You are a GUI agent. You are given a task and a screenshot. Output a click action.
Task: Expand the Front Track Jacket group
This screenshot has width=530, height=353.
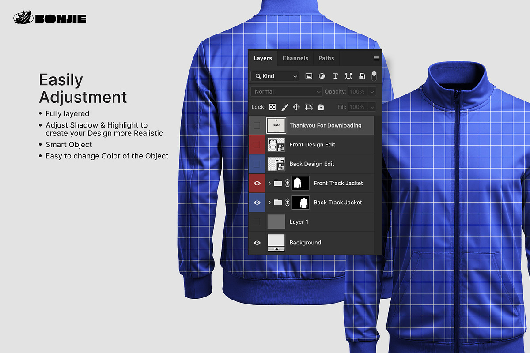pos(269,183)
